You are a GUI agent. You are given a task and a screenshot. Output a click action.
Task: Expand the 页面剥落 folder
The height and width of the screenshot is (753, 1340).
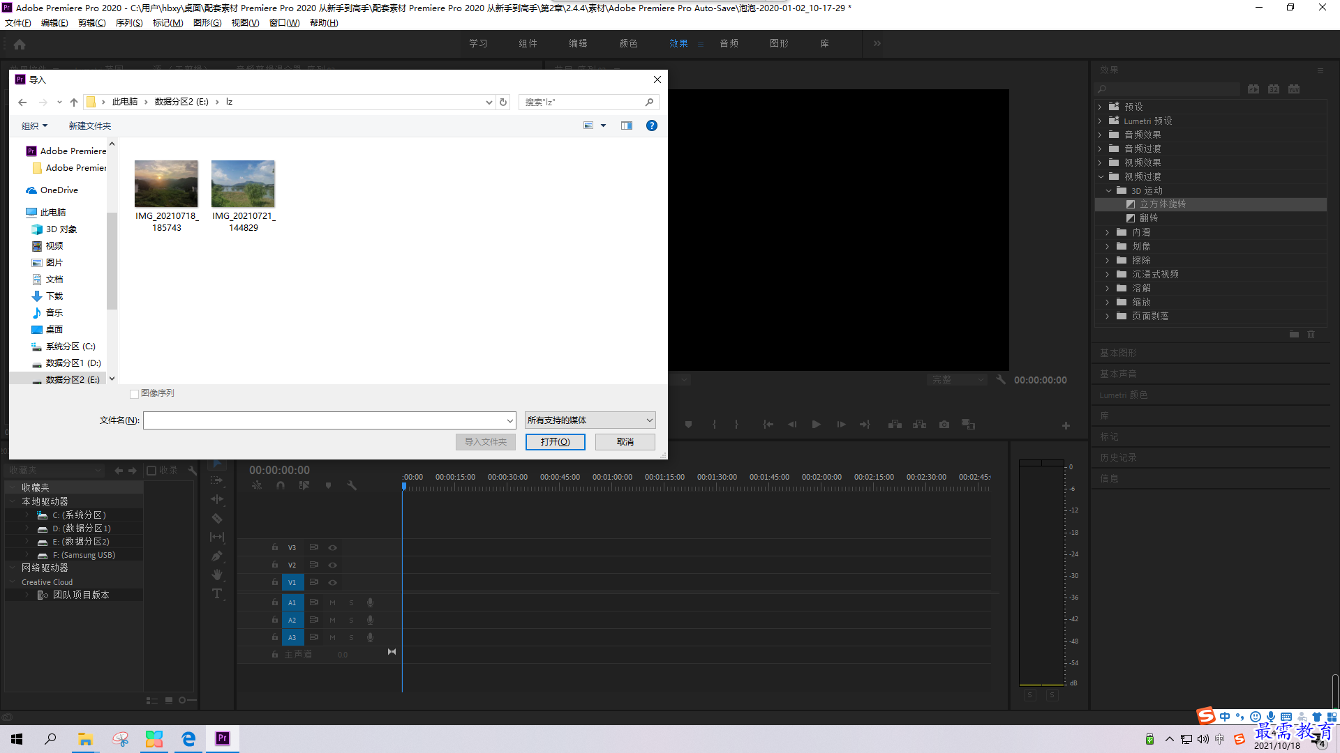pyautogui.click(x=1108, y=316)
